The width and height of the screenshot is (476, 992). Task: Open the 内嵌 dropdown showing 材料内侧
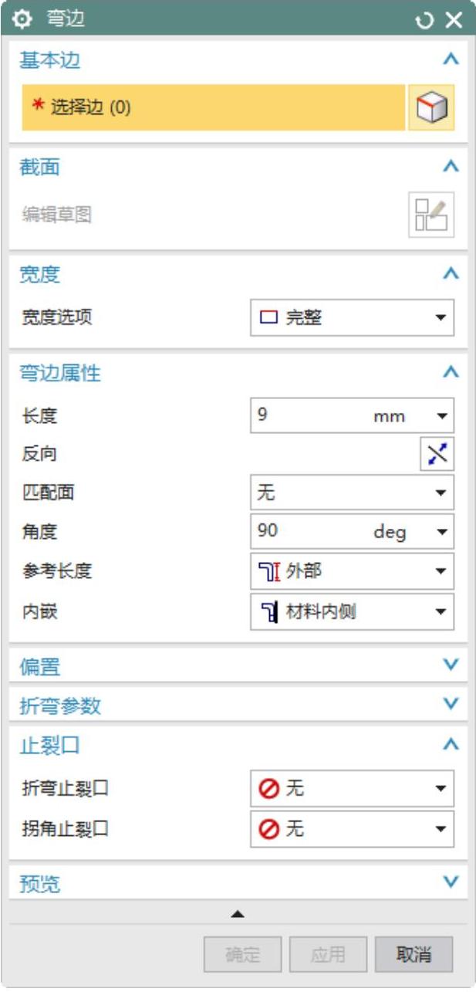click(352, 612)
